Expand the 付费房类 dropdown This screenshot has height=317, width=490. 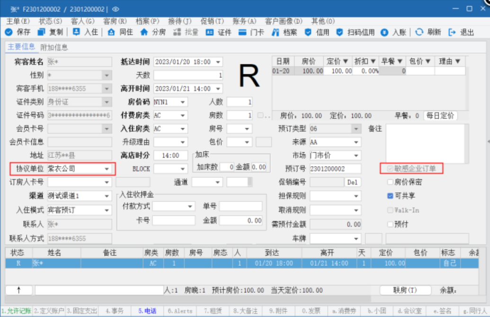coord(183,115)
